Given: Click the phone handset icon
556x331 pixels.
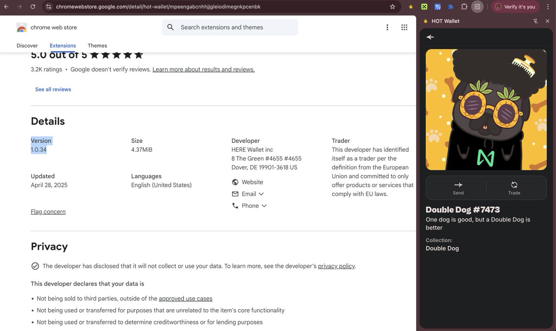Looking at the screenshot, I should pyautogui.click(x=235, y=206).
